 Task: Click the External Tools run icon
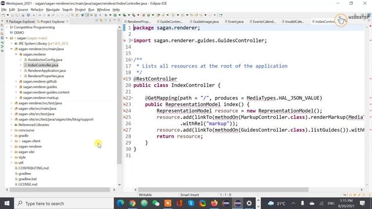click(134, 15)
